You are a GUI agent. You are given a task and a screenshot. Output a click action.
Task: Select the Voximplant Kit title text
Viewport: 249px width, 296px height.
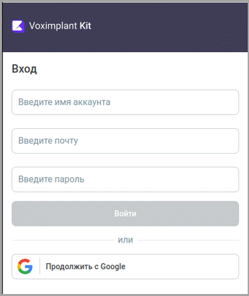(60, 26)
